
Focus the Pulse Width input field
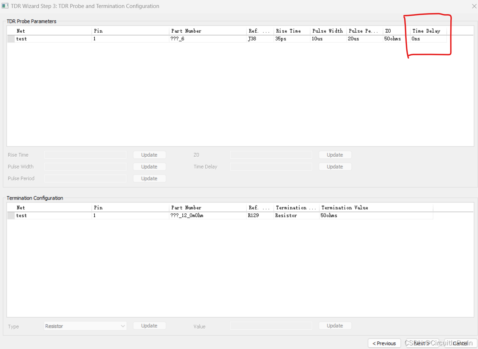[85, 167]
